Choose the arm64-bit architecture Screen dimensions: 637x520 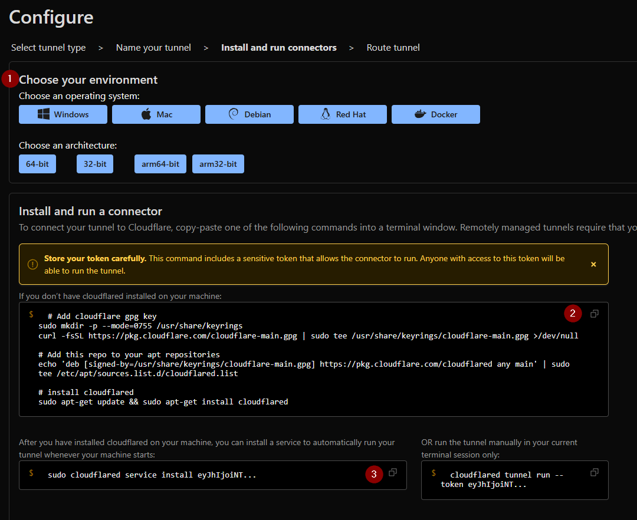pyautogui.click(x=160, y=163)
